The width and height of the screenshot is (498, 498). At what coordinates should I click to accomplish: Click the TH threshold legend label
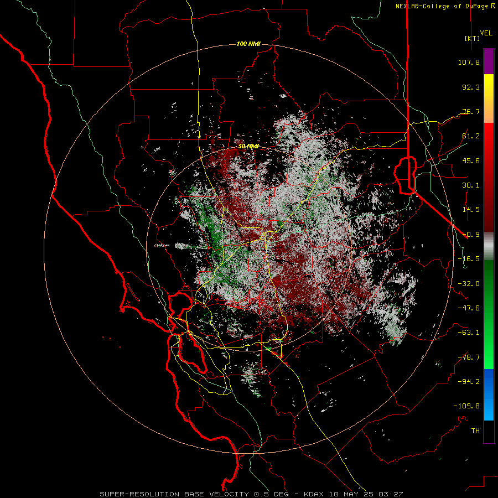[475, 431]
